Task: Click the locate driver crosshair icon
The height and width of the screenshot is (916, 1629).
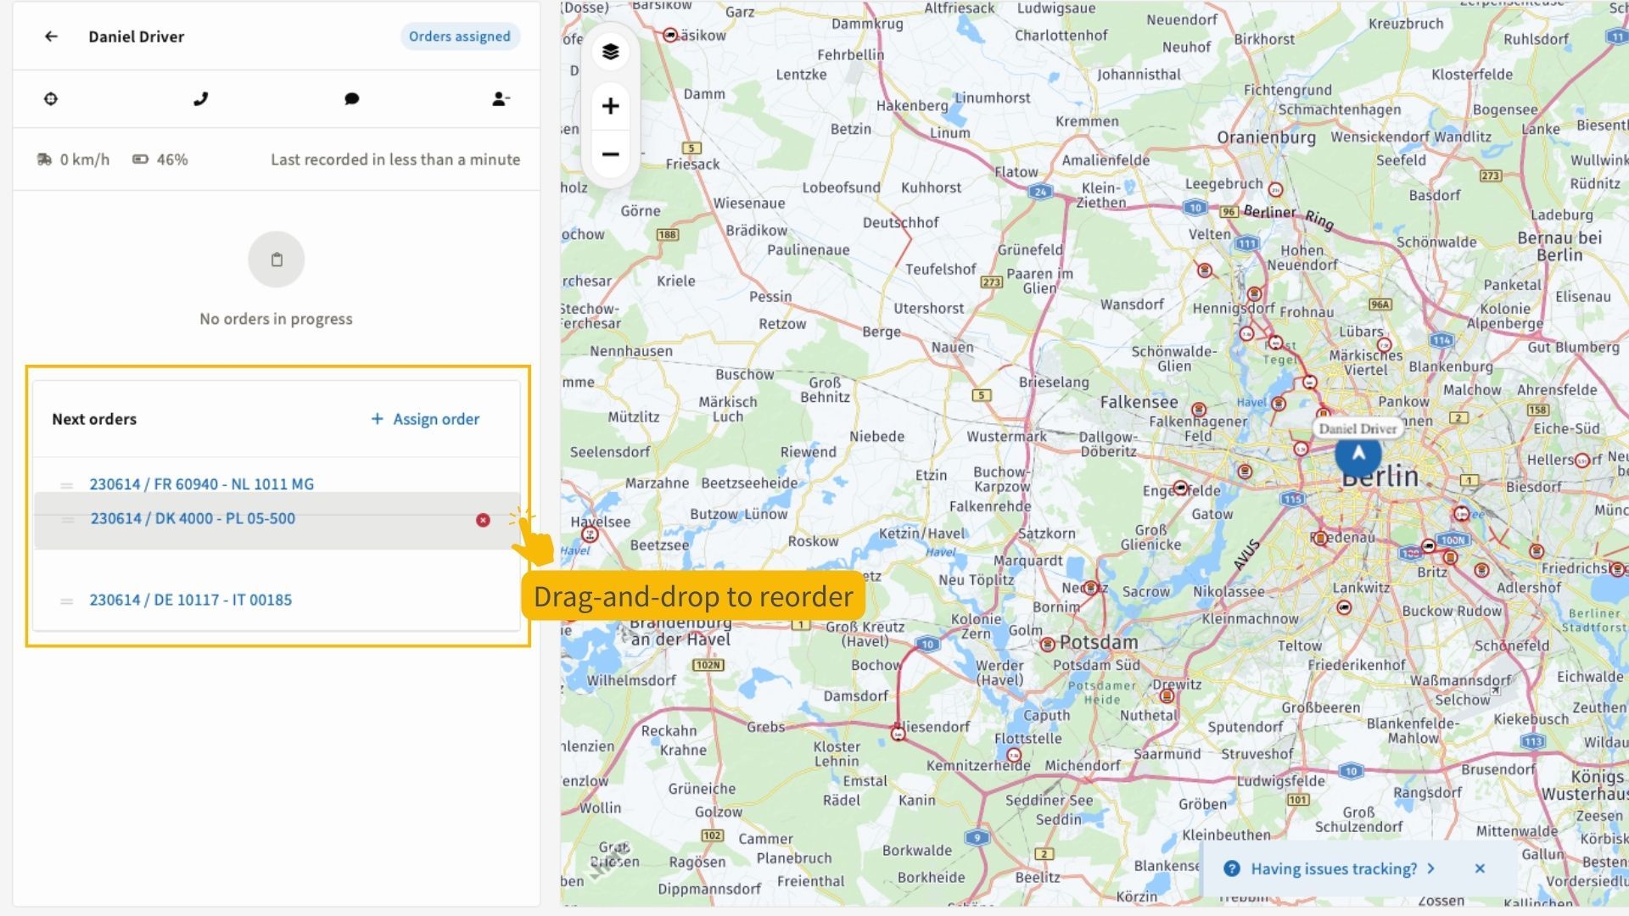Action: click(51, 99)
